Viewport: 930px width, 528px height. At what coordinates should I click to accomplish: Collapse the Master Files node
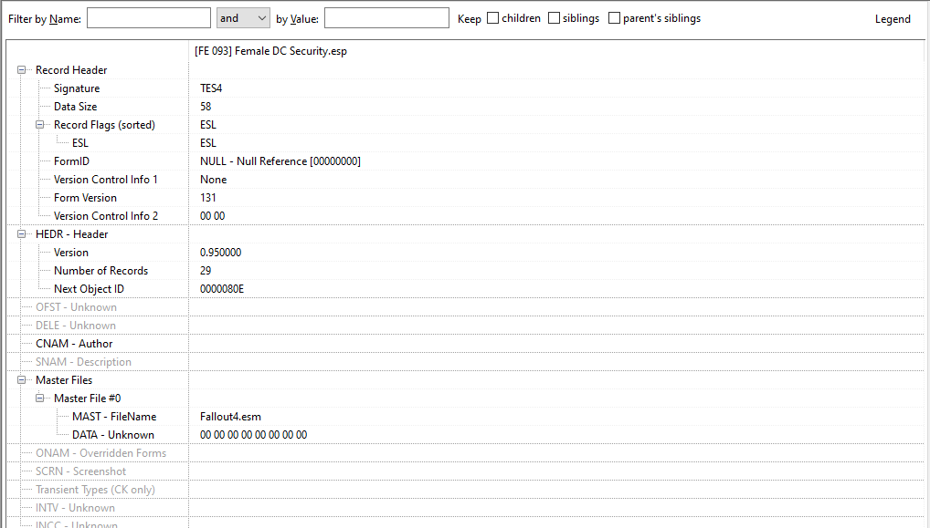coord(22,380)
